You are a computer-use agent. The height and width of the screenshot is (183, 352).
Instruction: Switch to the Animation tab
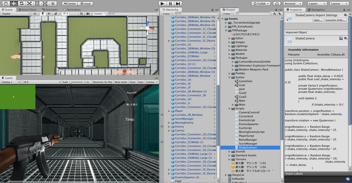71,10
